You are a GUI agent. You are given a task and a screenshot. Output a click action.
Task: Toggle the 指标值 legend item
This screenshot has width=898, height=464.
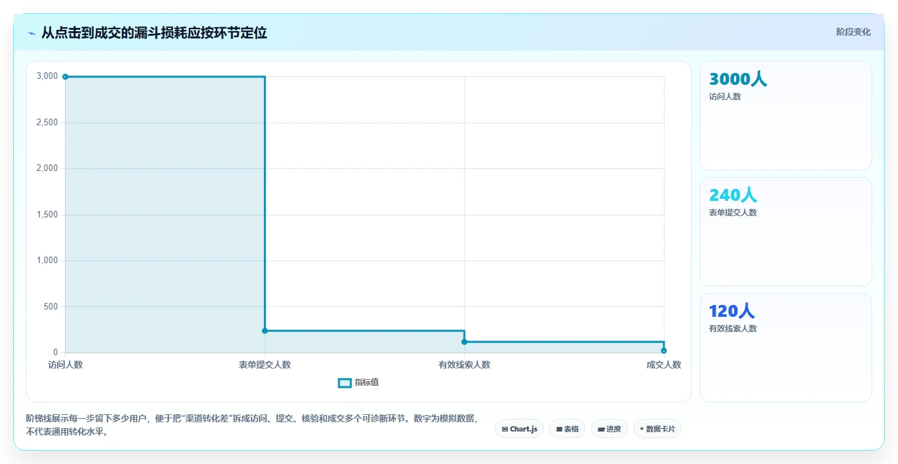(358, 382)
